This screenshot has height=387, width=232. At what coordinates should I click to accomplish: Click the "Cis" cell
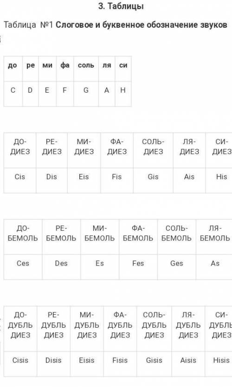(x=20, y=180)
